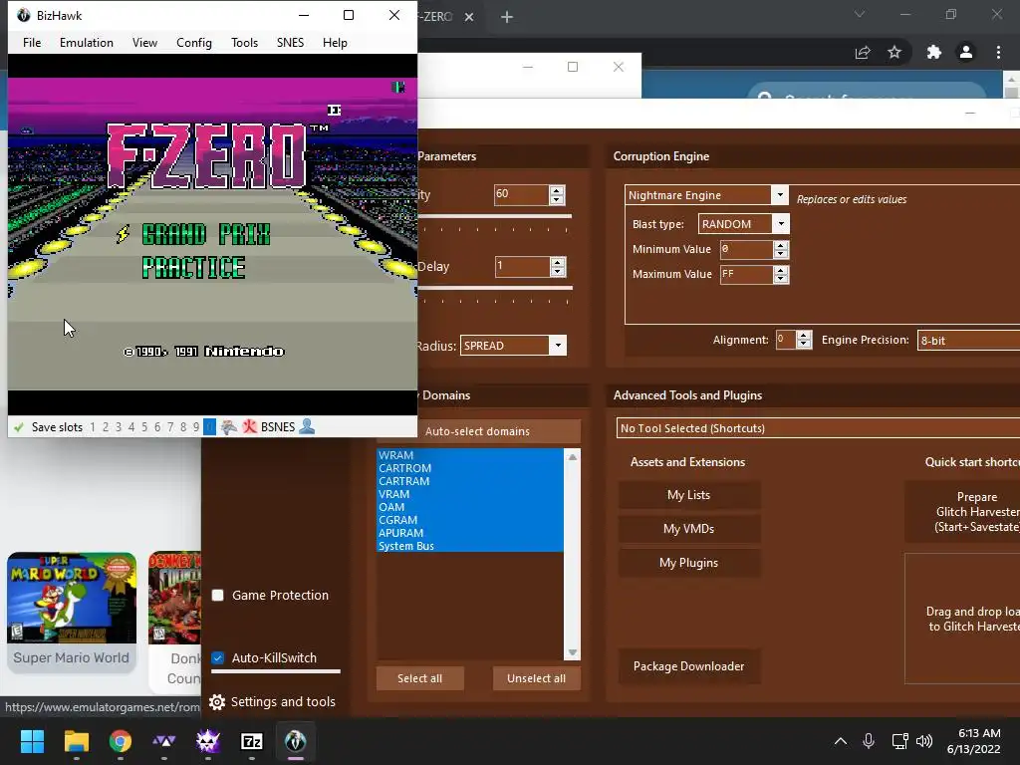Open the Tools menu in BizHawk

[245, 42]
